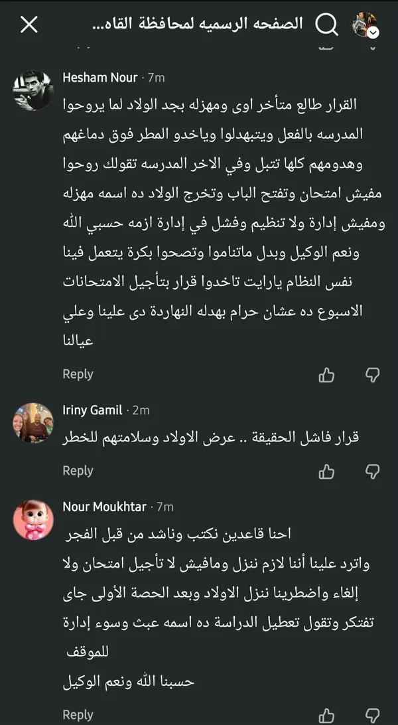Image resolution: width=398 pixels, height=725 pixels.
Task: Dislike Iriny Gamil's comment with the thumbs-down icon
Action: (371, 471)
